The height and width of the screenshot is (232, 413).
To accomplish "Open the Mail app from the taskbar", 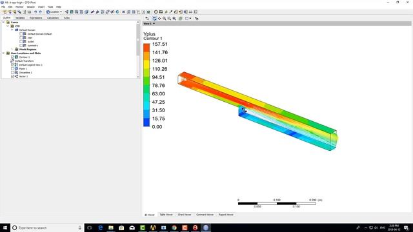I will point(132,227).
